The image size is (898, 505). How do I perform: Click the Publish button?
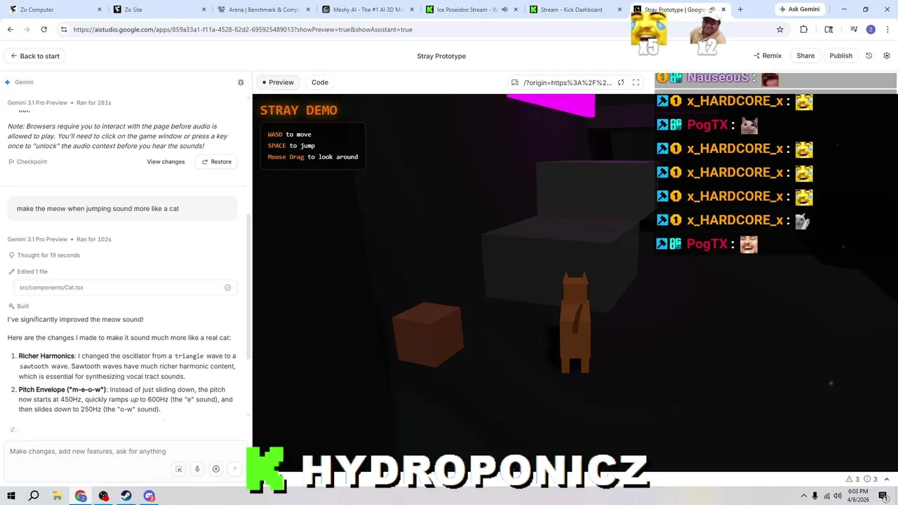(x=840, y=56)
